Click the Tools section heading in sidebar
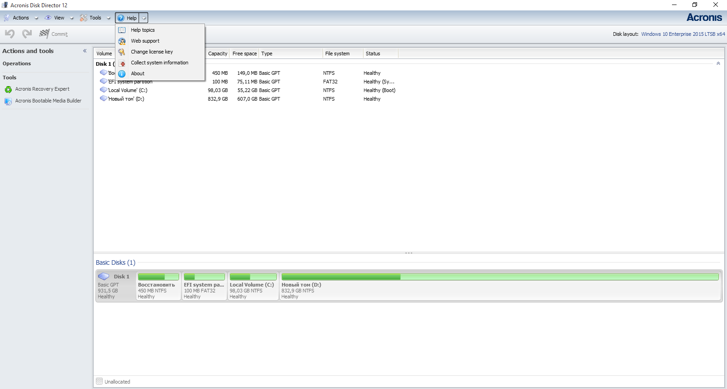The image size is (727, 389). 10,78
